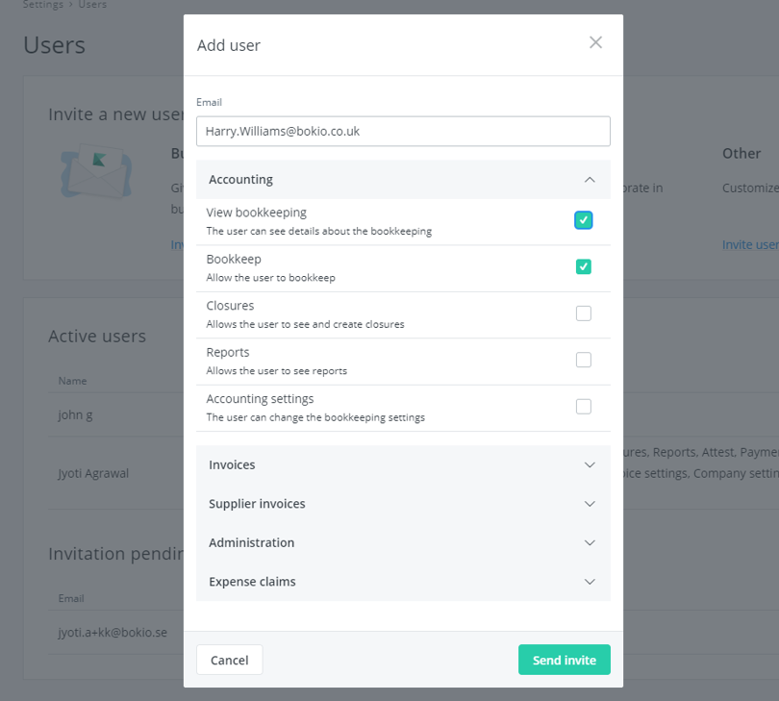Expand the Expense claims section
This screenshot has height=701, width=779.
(403, 581)
